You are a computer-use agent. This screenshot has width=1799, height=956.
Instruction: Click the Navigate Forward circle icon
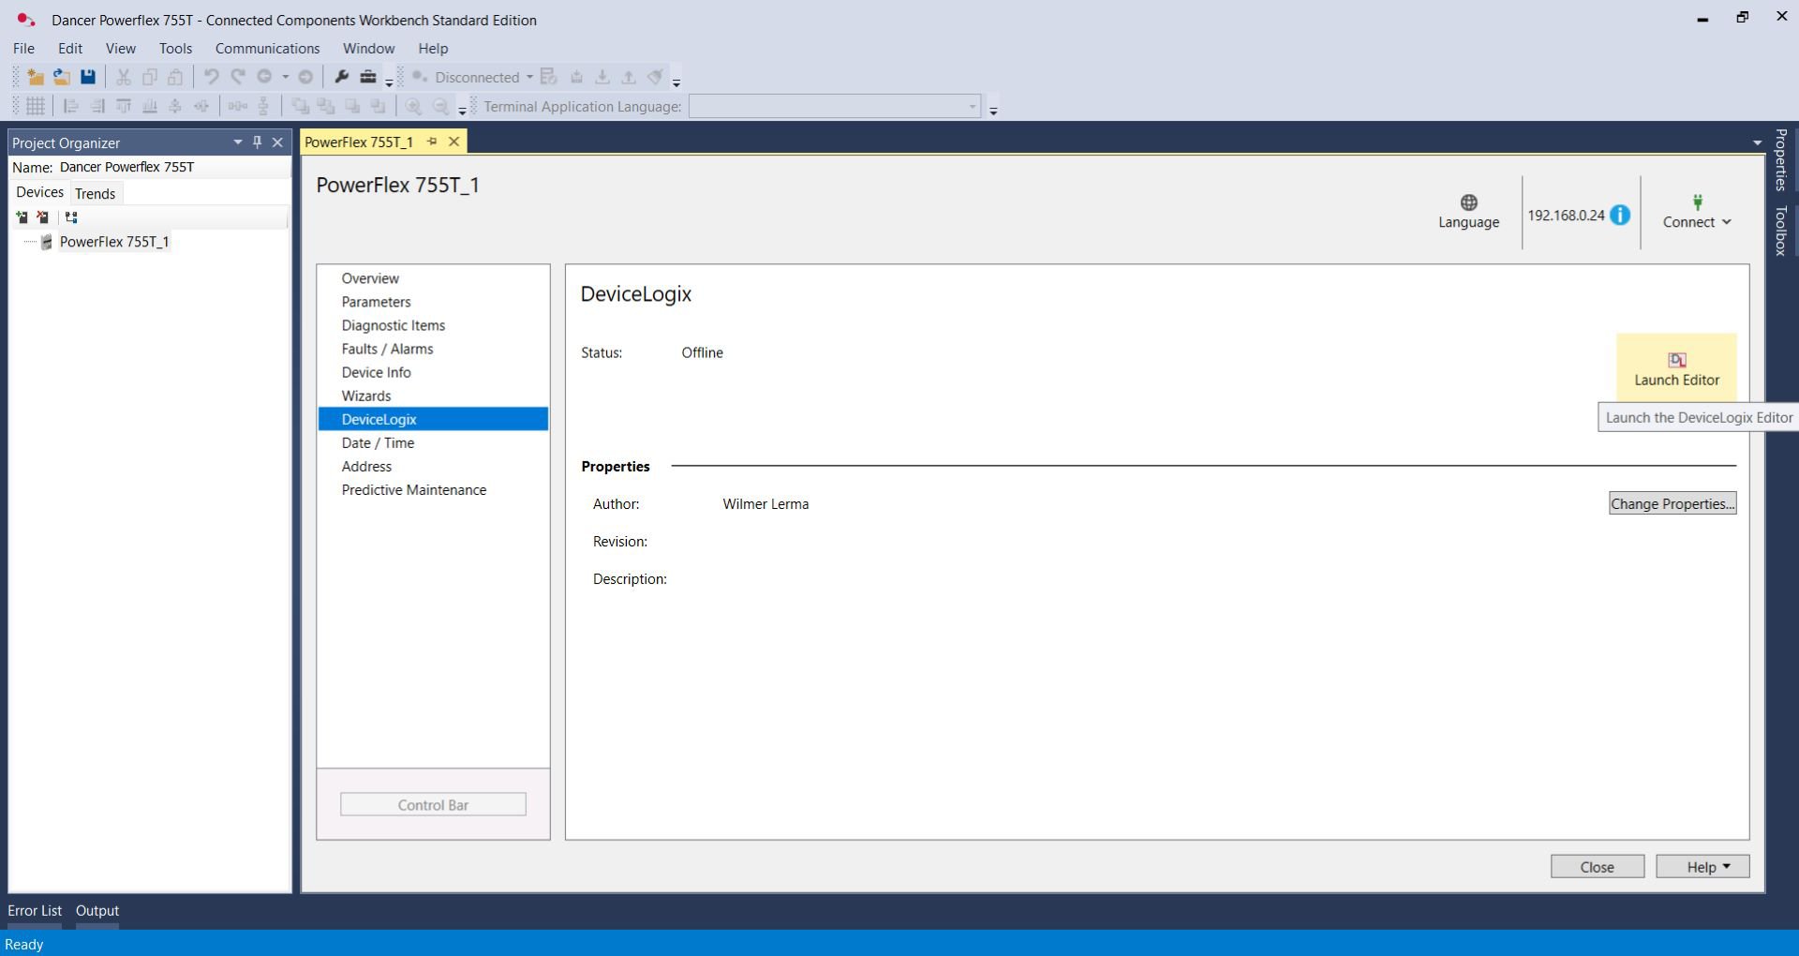305,77
